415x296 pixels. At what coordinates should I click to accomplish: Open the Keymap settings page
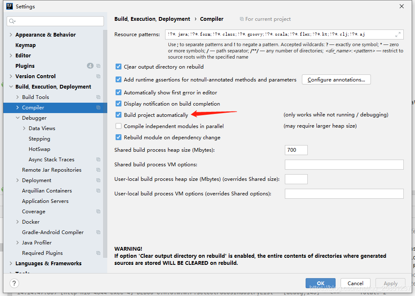(25, 45)
